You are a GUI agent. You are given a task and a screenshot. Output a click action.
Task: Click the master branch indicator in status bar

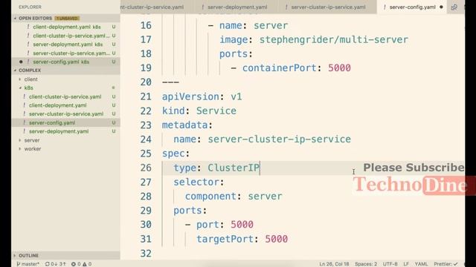[28, 264]
